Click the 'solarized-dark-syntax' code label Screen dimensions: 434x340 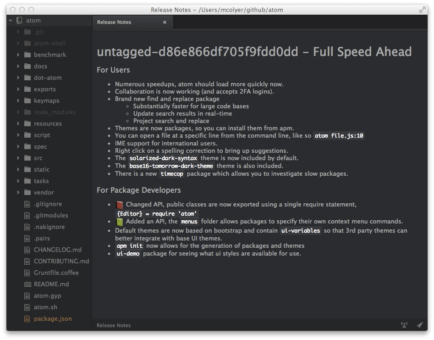pyautogui.click(x=163, y=158)
